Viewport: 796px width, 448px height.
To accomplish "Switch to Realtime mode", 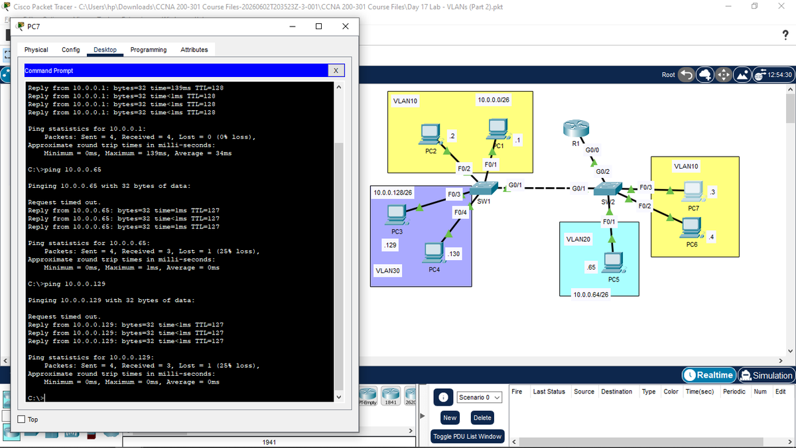I will pos(709,375).
